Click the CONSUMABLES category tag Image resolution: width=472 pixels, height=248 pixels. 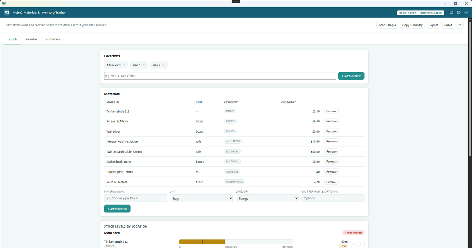click(x=234, y=182)
